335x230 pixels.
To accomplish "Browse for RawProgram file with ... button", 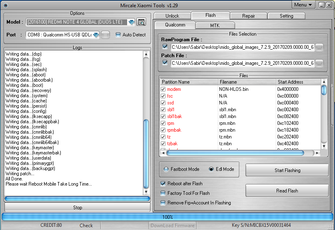I will tap(319, 48).
